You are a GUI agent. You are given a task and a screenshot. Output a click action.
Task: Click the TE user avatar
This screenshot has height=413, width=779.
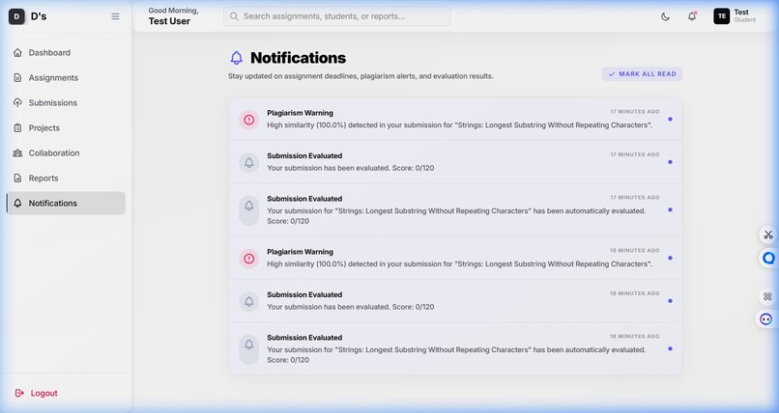click(721, 15)
